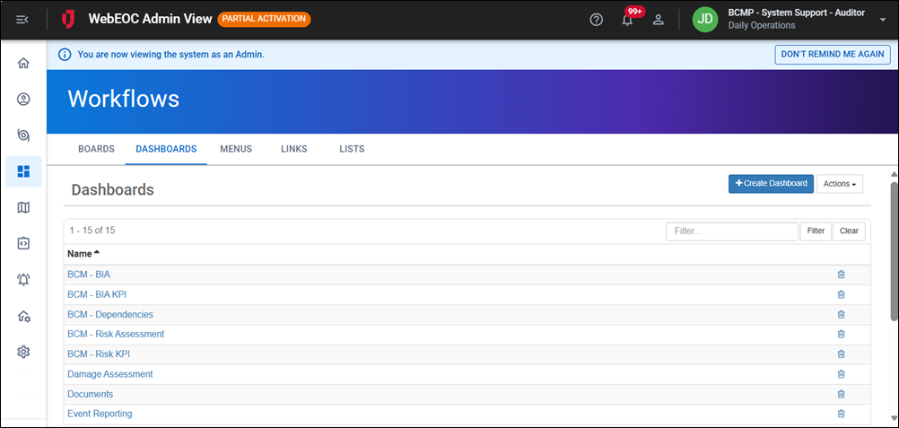Click the dashboard Filter text field

[731, 231]
